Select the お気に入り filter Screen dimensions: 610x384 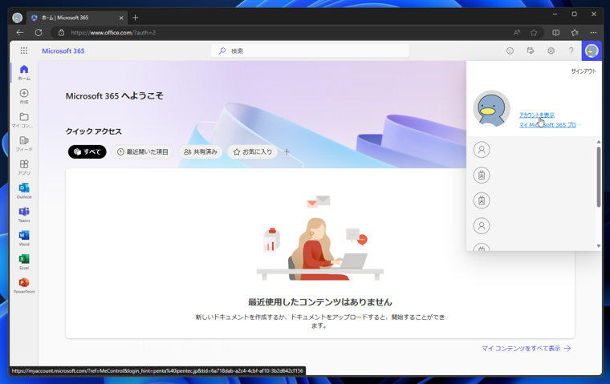tap(253, 152)
